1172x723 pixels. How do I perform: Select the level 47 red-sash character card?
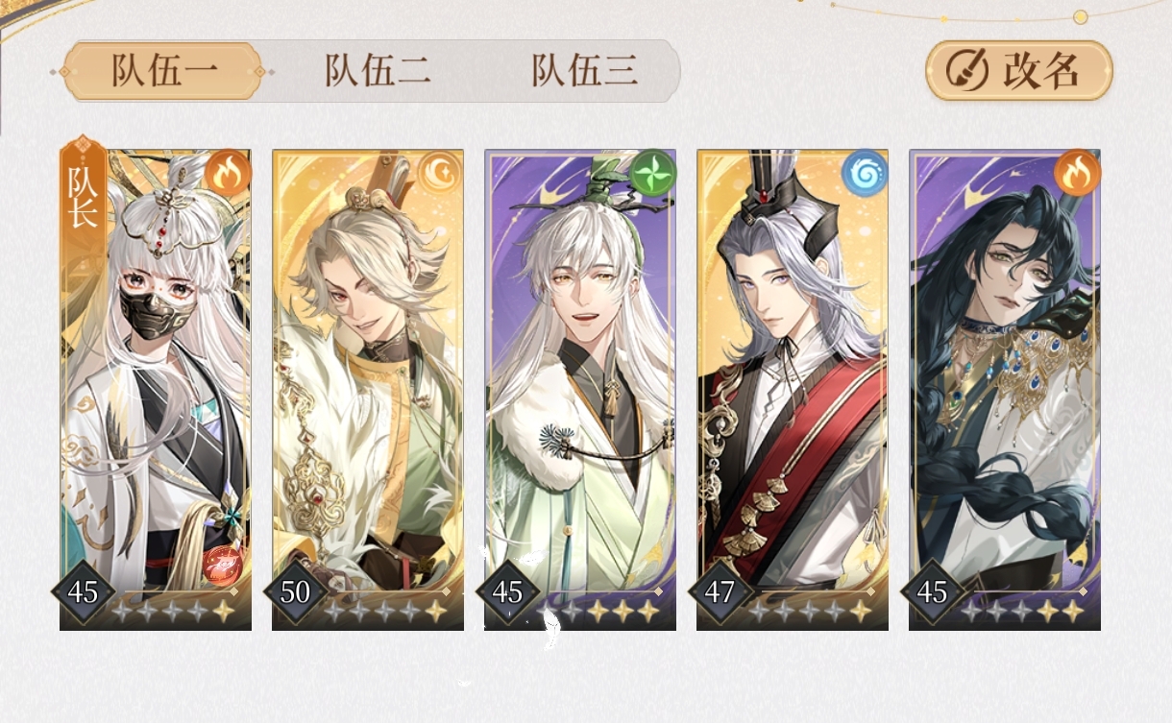[x=793, y=390]
